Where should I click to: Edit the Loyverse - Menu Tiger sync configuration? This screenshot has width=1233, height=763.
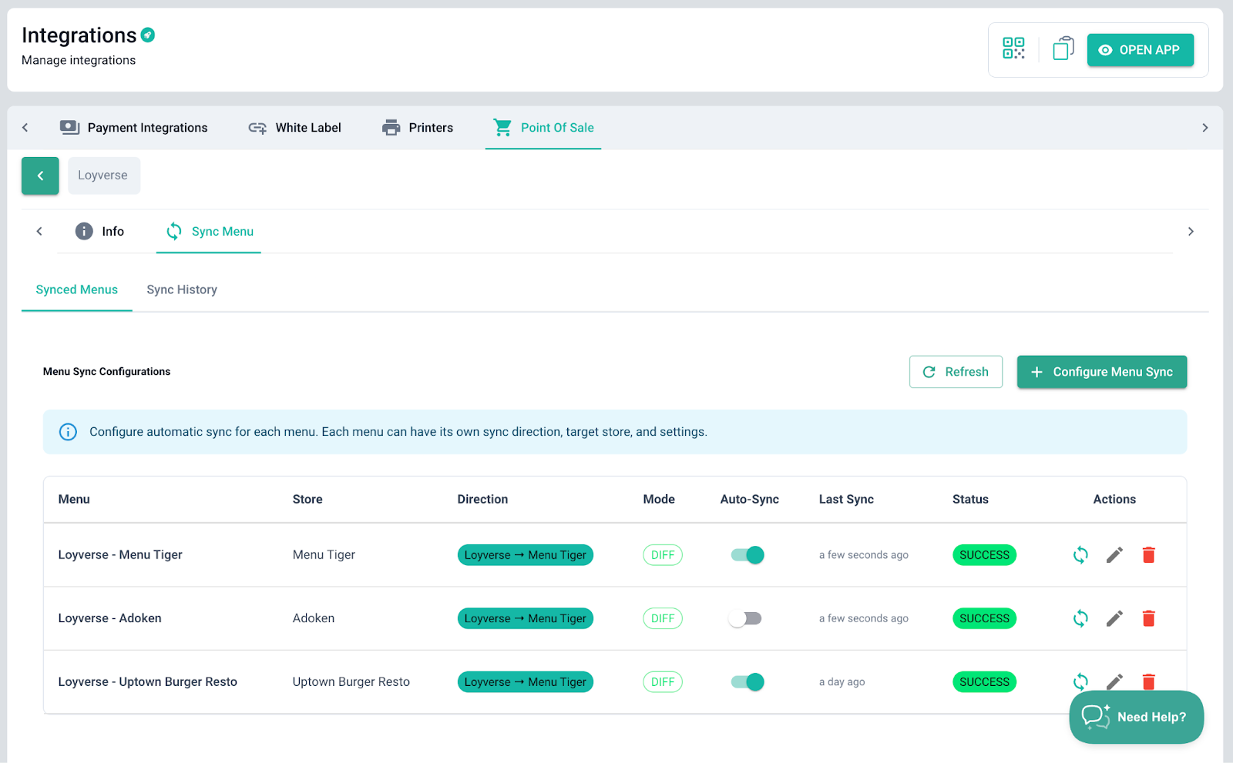(x=1114, y=555)
